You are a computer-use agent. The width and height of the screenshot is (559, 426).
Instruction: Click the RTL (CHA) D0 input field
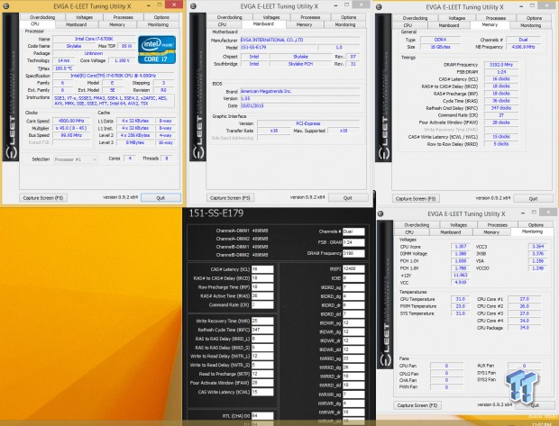click(x=262, y=416)
